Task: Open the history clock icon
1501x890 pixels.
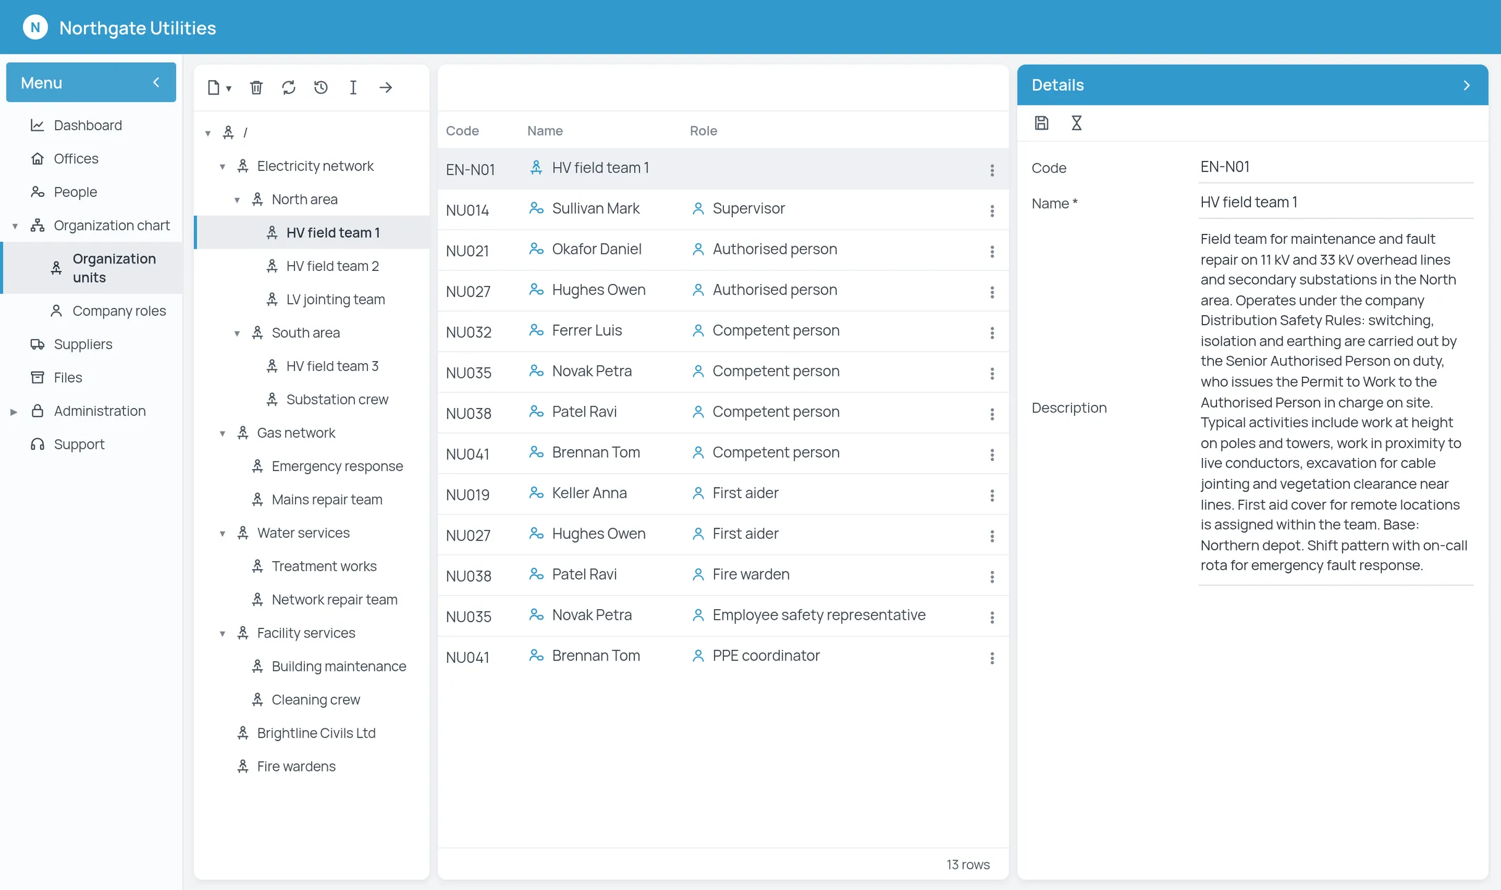Action: click(x=320, y=88)
